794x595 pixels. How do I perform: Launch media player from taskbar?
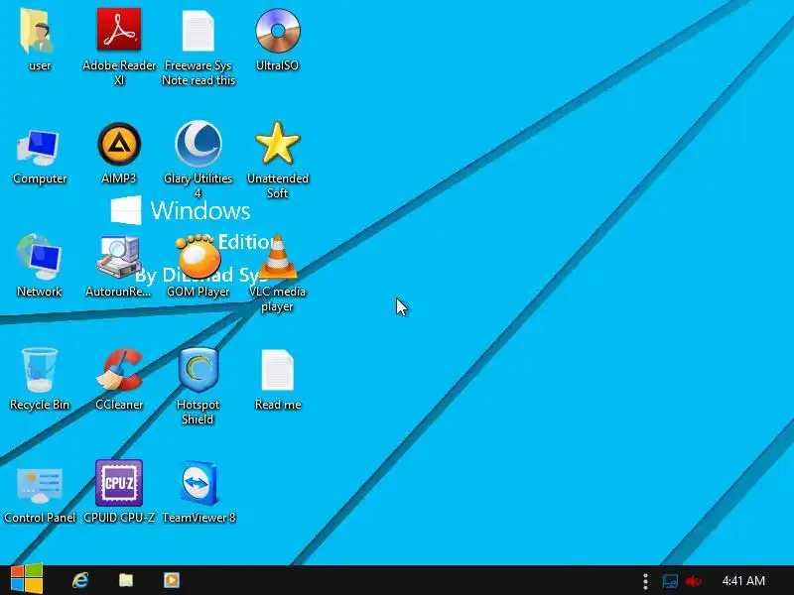172,580
